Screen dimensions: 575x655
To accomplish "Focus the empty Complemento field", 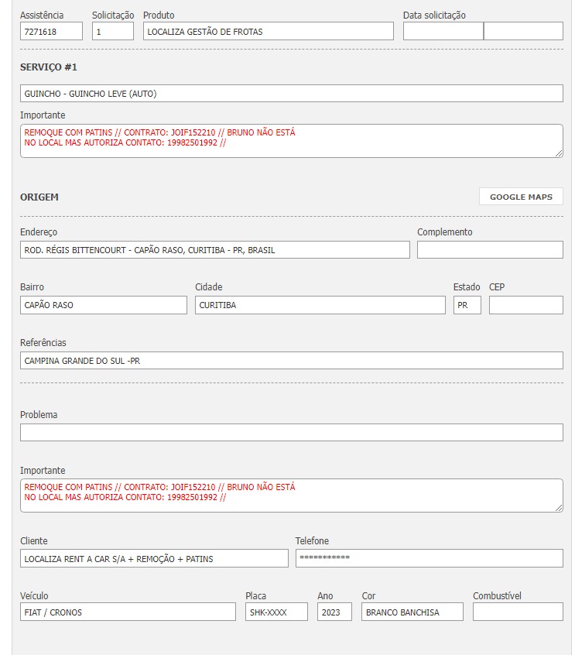I will (490, 250).
